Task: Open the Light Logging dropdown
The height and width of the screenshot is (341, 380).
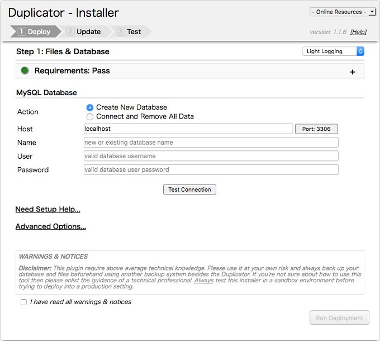Action: click(333, 51)
